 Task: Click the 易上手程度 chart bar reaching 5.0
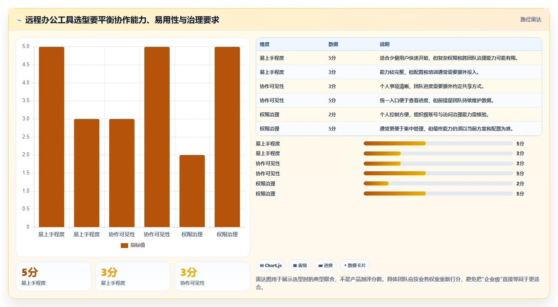click(x=51, y=137)
